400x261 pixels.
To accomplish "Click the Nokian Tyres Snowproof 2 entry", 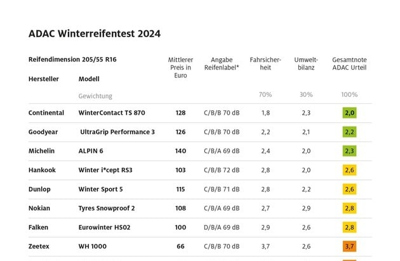I will pos(107,208).
